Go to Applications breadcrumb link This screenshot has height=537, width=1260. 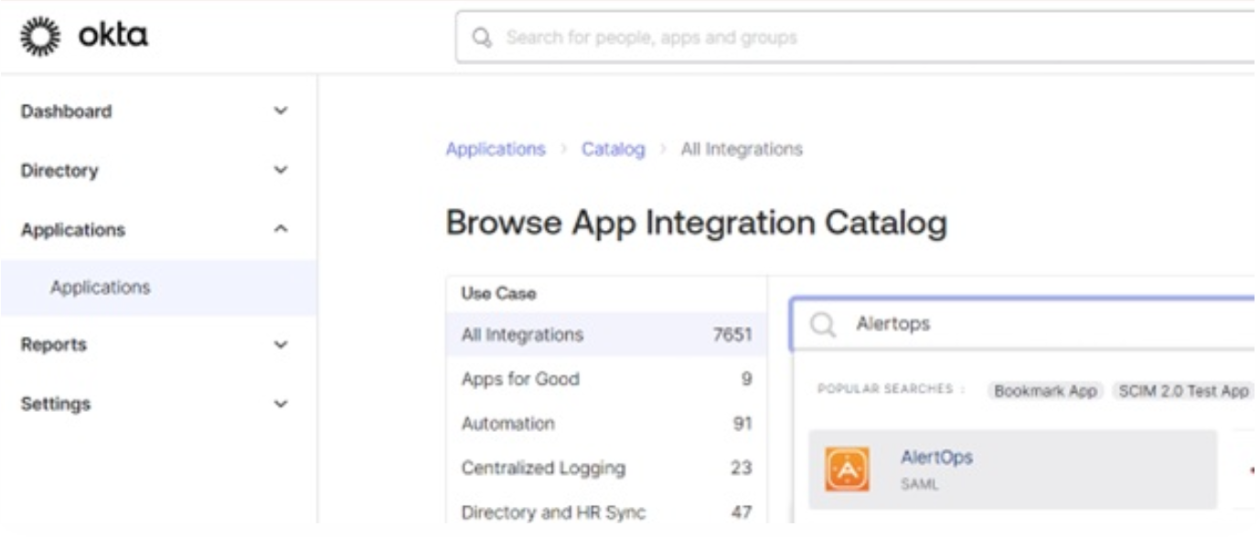coord(495,149)
